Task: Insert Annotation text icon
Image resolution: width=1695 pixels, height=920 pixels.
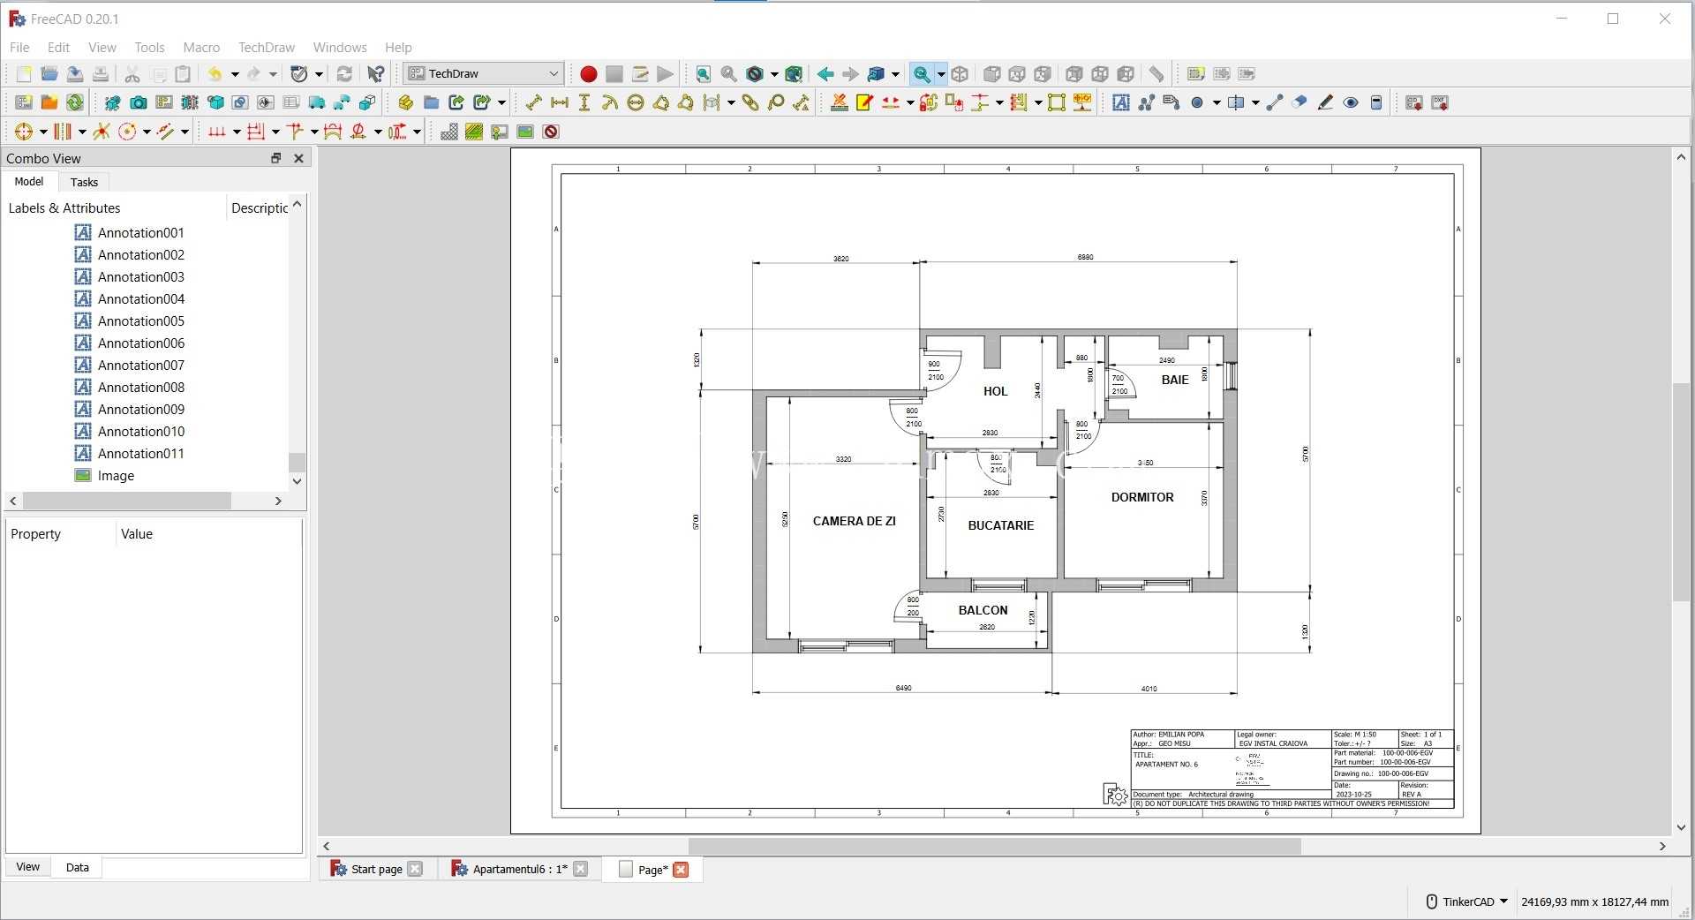Action: (1121, 102)
